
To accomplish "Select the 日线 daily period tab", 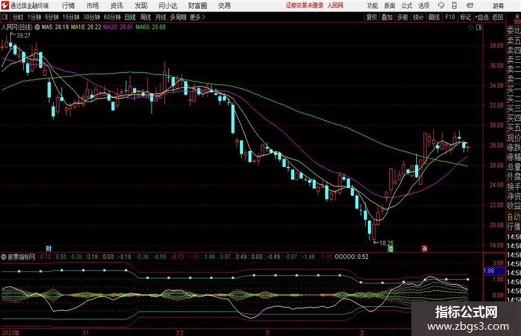I will (130, 17).
